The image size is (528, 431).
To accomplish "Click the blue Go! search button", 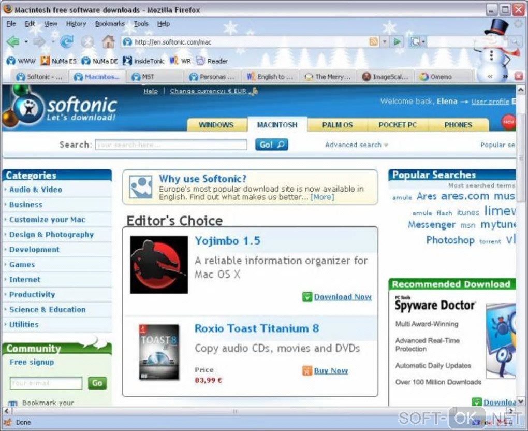I will (x=271, y=145).
